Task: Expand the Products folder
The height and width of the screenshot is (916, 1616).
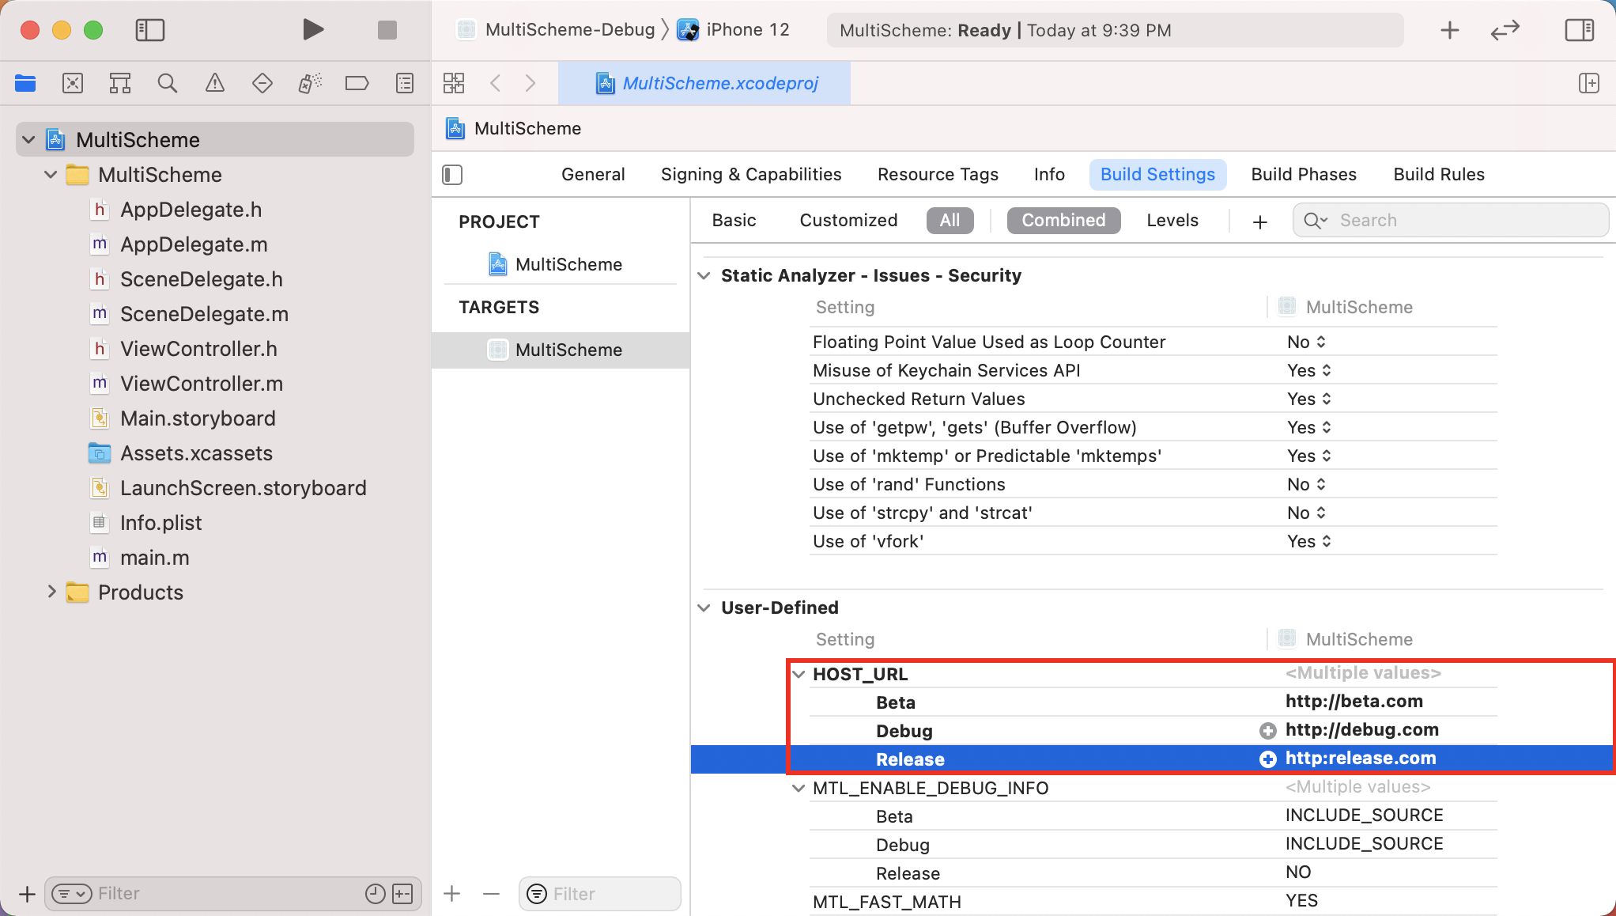Action: (x=51, y=592)
